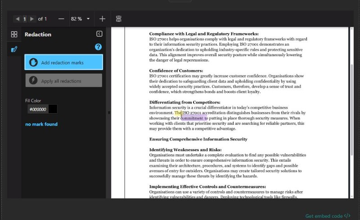Click the 'no mark found' status text

pos(41,124)
